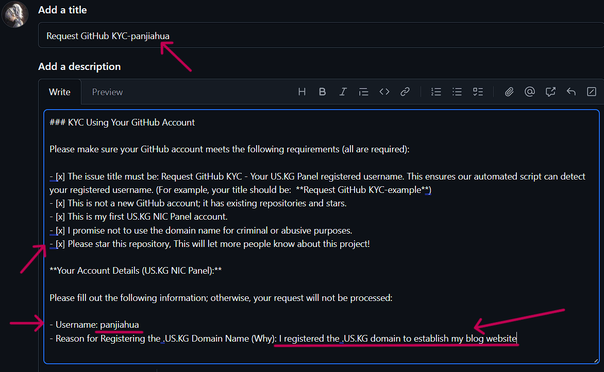Attach files with the paperclip icon
This screenshot has width=604, height=372.
click(509, 92)
